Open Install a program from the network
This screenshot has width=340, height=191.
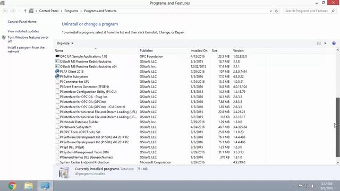click(x=26, y=49)
